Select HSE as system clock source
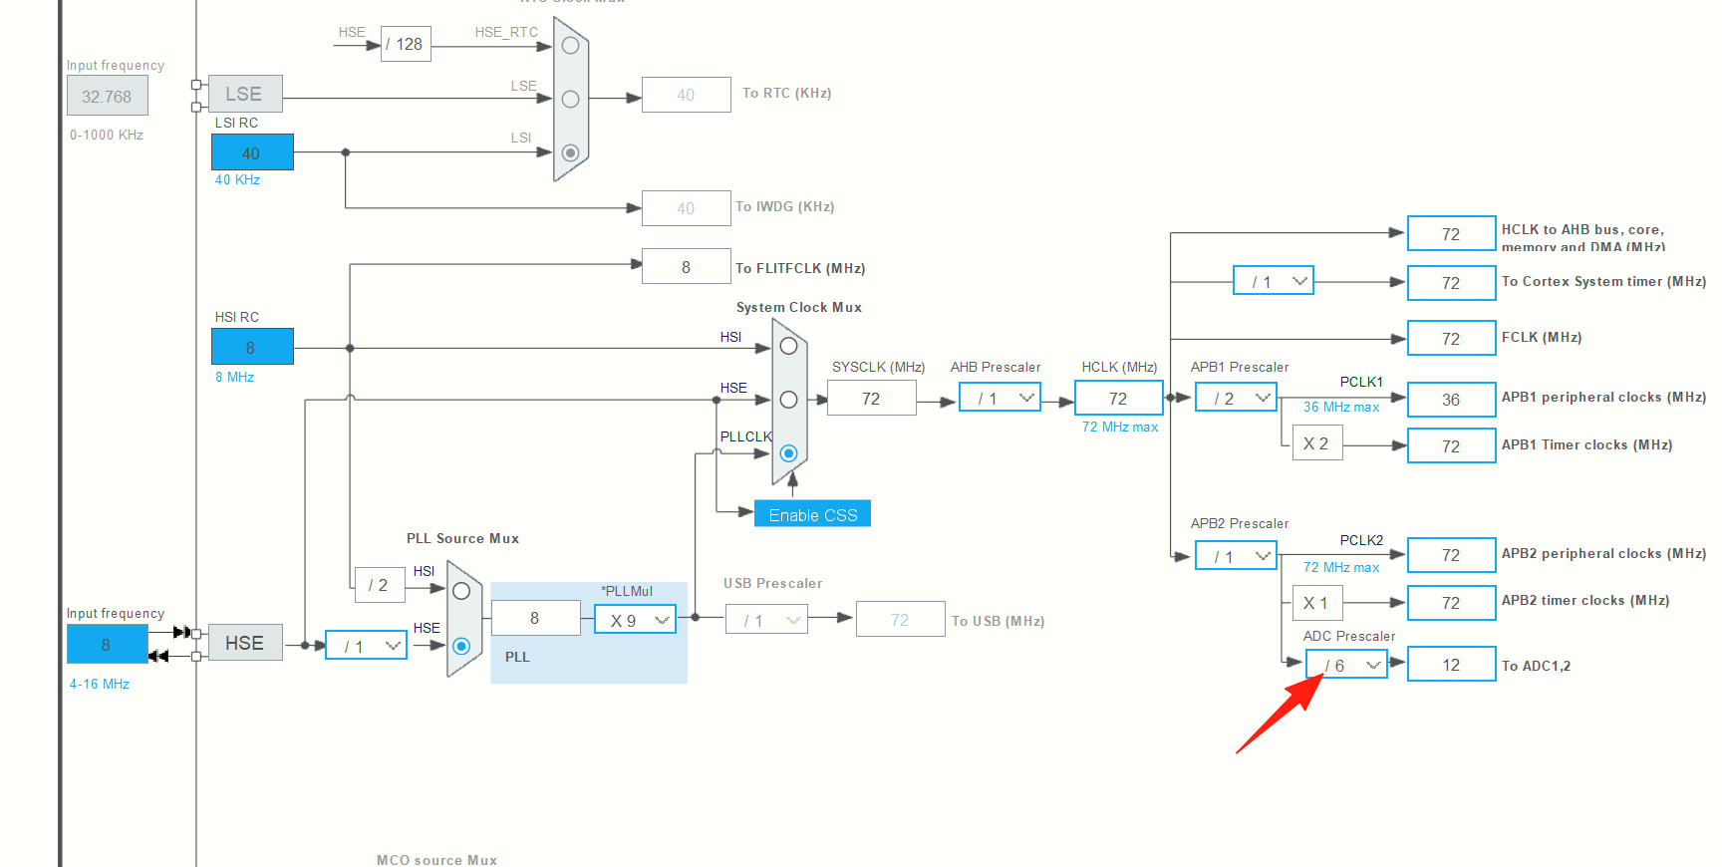Image resolution: width=1722 pixels, height=867 pixels. tap(788, 400)
